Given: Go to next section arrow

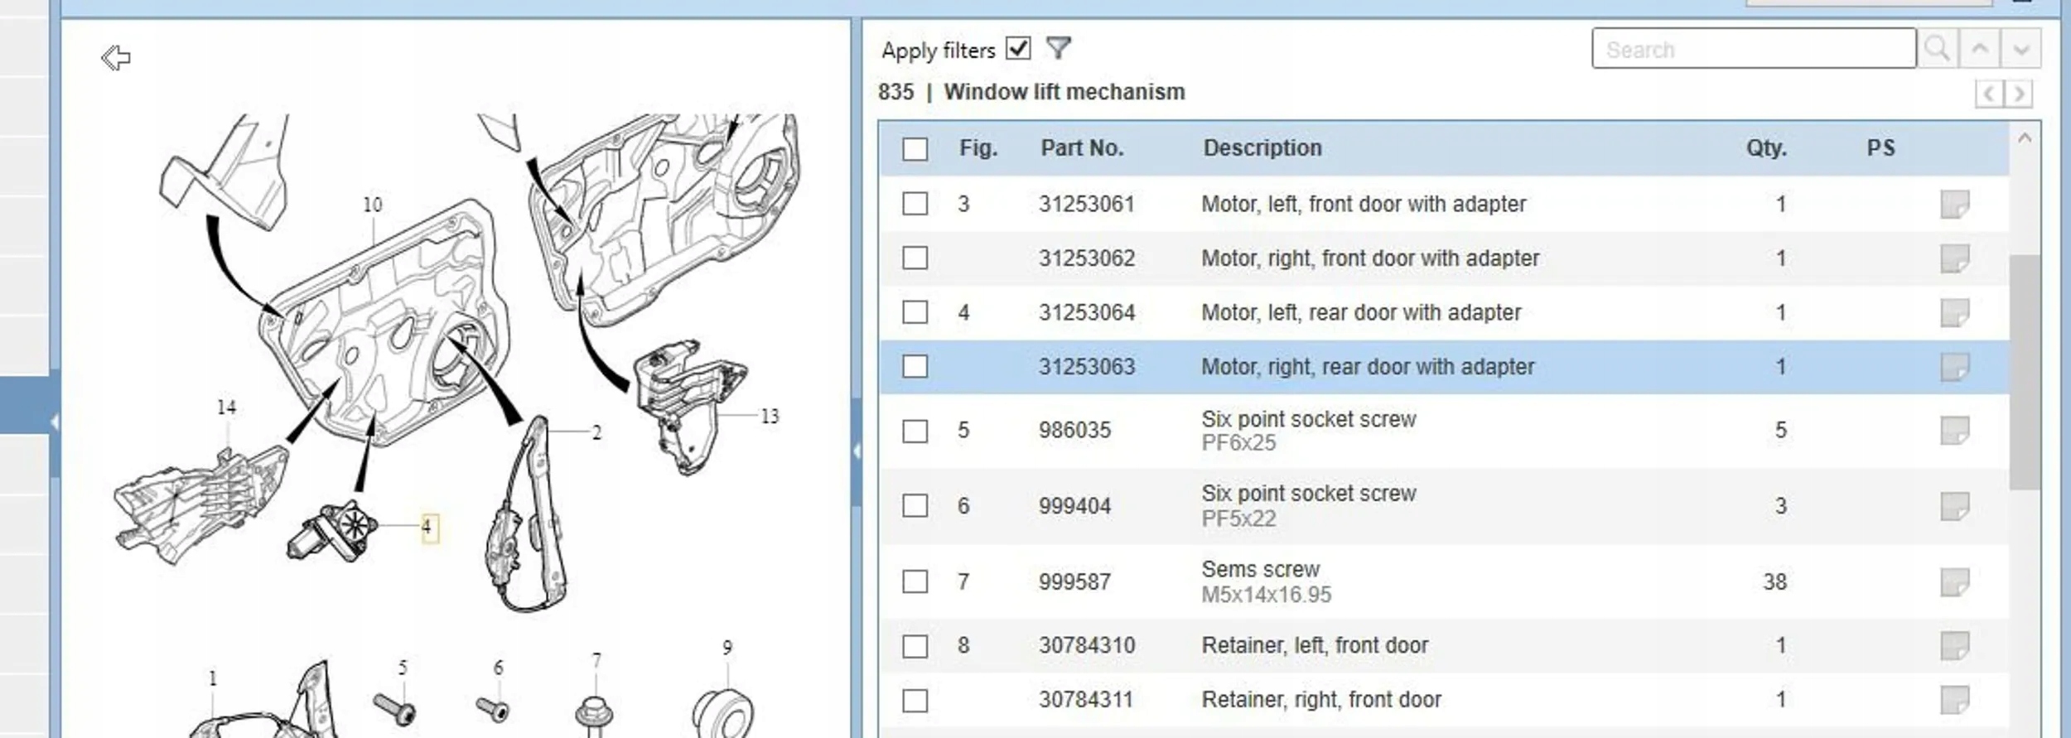Looking at the screenshot, I should 2019,94.
